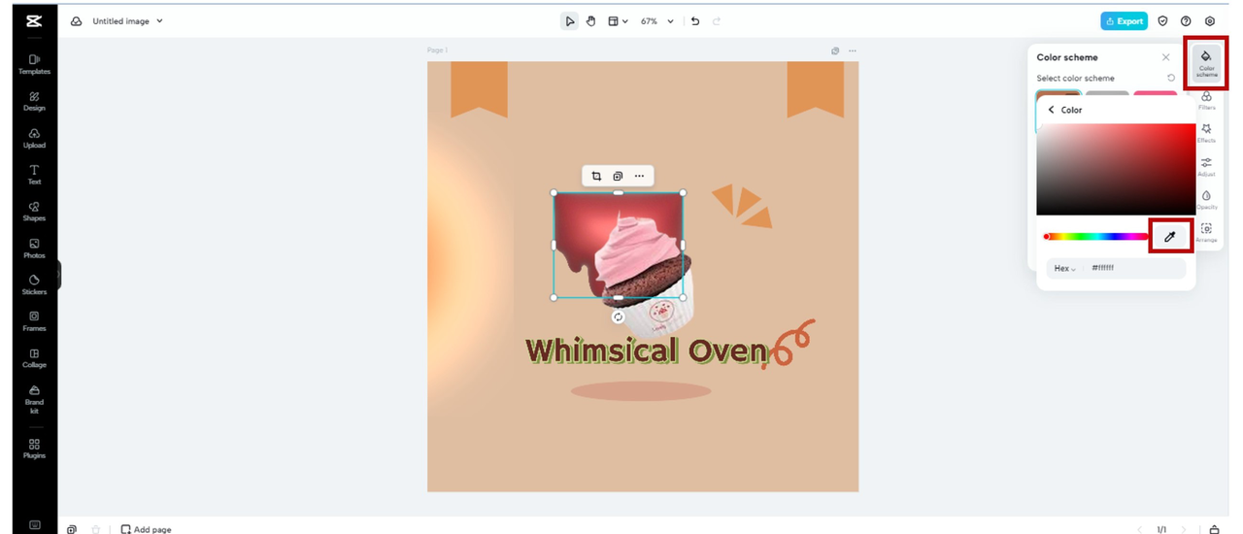The height and width of the screenshot is (534, 1243).
Task: Choose the select pointer tool
Action: pyautogui.click(x=570, y=21)
